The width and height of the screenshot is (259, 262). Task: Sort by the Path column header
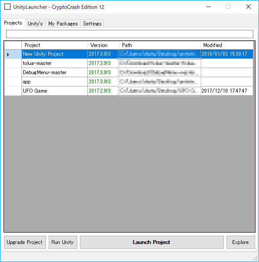(x=160, y=45)
